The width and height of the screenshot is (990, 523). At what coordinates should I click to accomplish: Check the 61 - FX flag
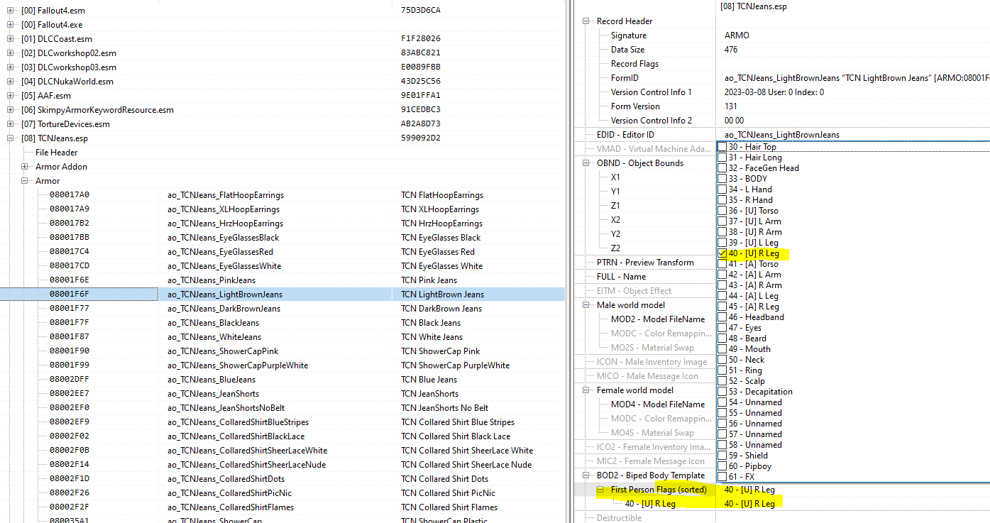tap(722, 477)
